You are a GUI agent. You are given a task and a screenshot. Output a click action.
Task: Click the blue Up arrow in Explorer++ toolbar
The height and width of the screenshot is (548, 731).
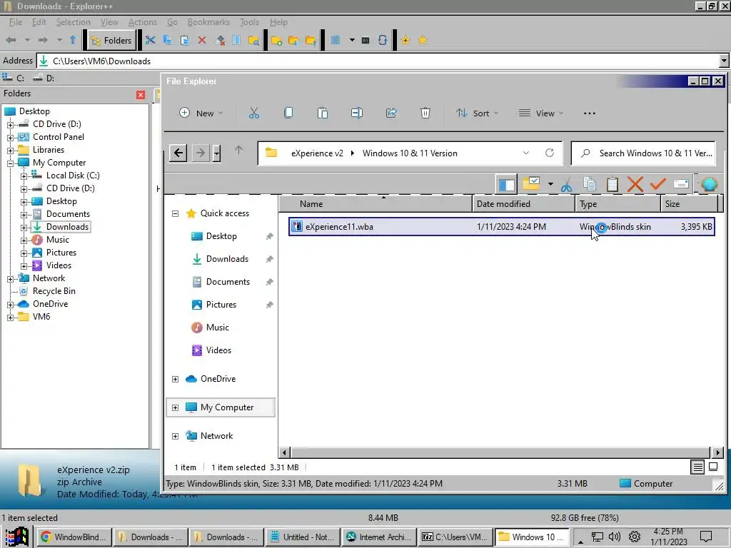tap(73, 40)
